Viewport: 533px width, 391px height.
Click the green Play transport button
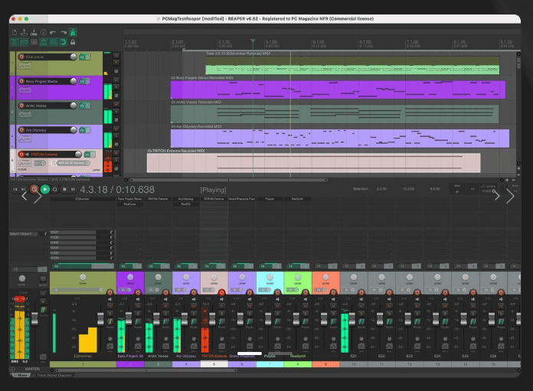point(45,189)
